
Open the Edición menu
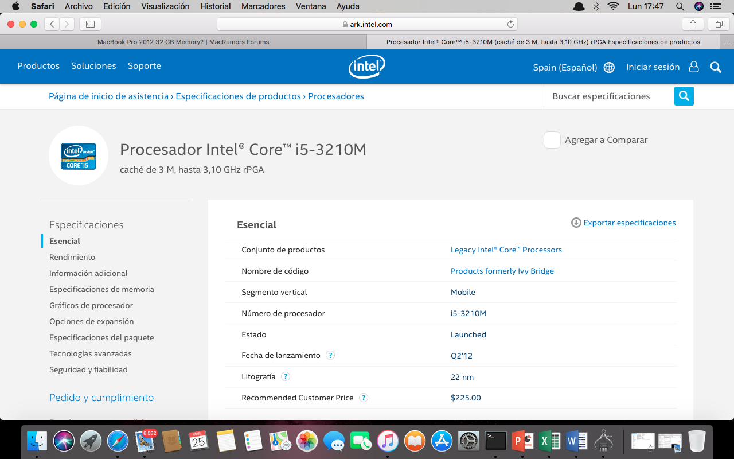click(117, 6)
